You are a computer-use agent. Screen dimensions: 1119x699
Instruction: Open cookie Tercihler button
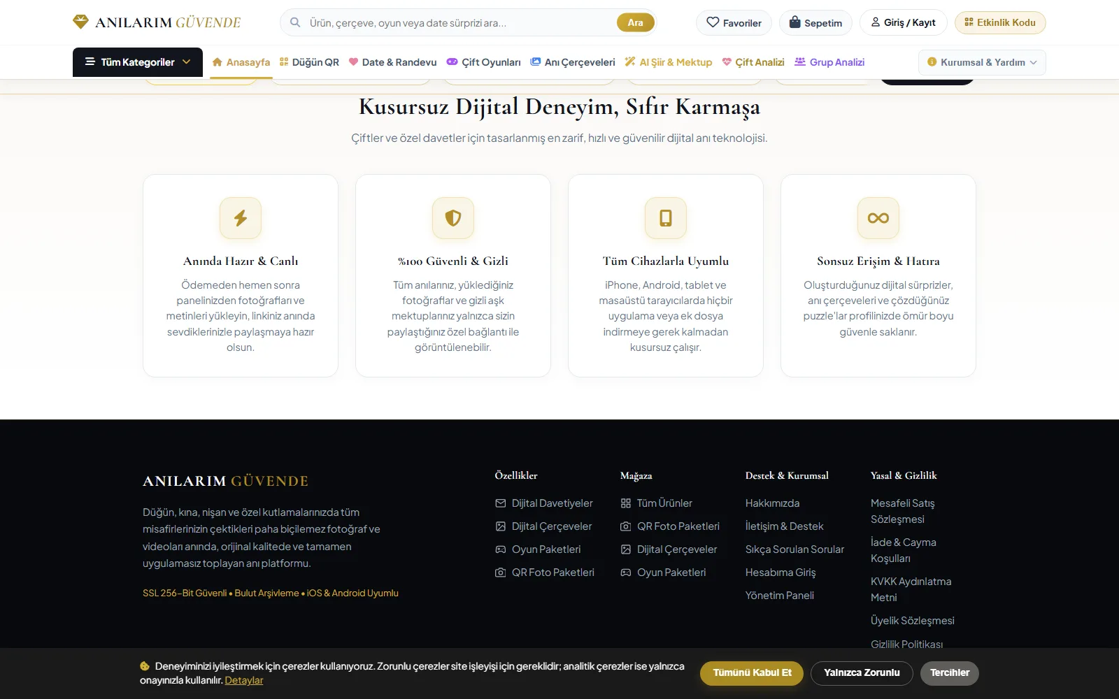tap(950, 673)
